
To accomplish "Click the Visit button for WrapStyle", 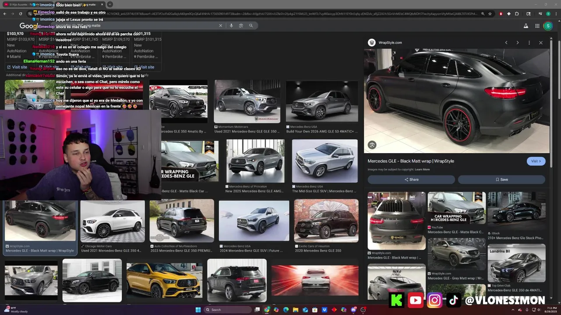I will [x=536, y=161].
